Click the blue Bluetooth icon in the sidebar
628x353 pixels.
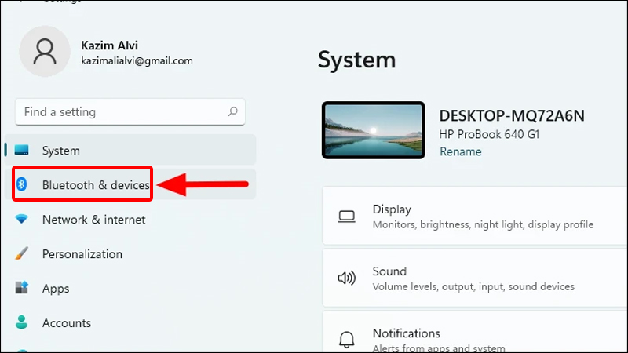click(x=22, y=184)
